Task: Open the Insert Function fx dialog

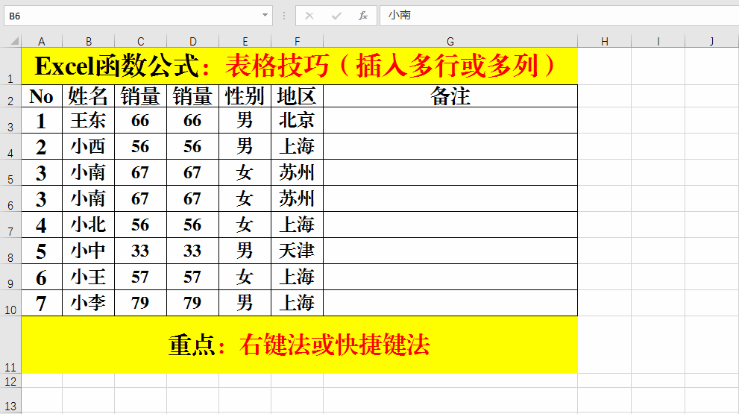Action: pos(363,16)
